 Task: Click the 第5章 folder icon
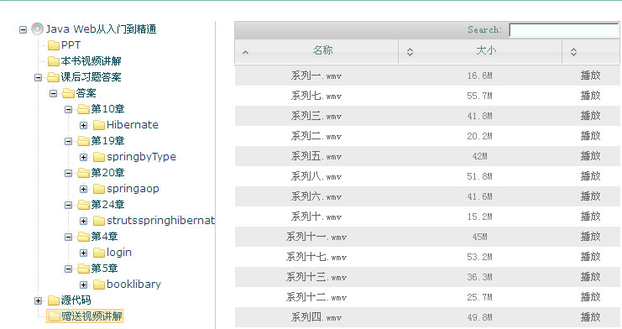tap(83, 269)
